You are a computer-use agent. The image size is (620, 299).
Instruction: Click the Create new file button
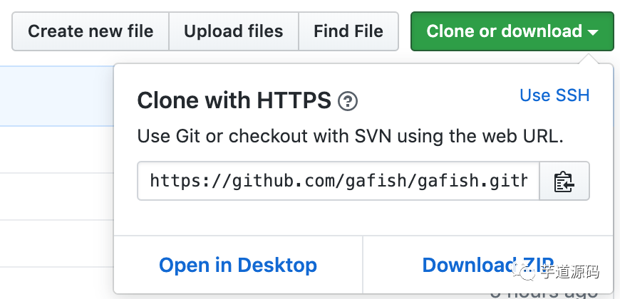[x=91, y=31]
